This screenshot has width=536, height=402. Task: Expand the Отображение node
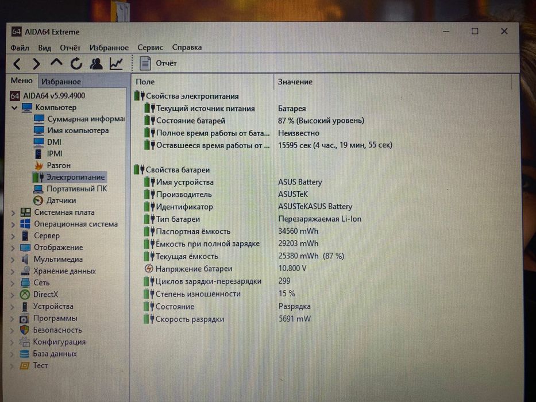pos(13,248)
